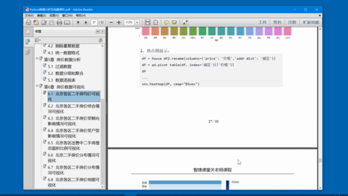
Task: Select bookmark 6.6
Action: pos(74,157)
